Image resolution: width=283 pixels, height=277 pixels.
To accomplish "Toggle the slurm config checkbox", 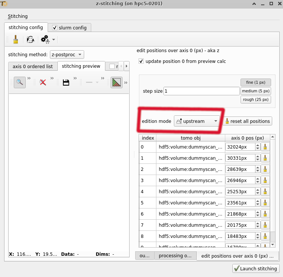I will coord(54,28).
